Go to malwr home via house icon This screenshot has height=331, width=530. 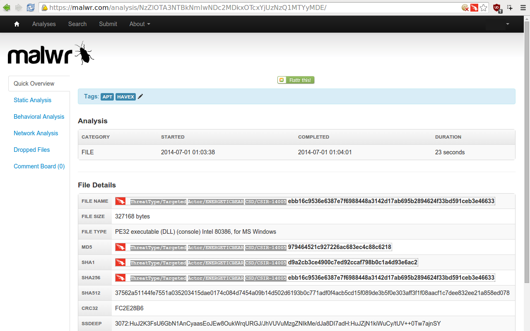pos(17,24)
